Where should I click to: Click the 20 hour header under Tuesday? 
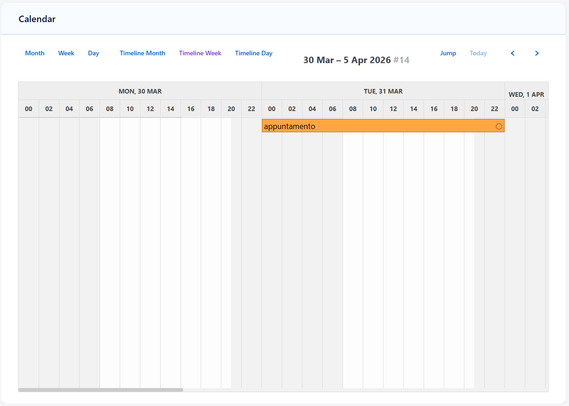[474, 109]
